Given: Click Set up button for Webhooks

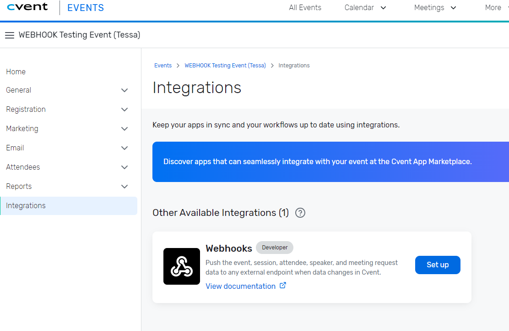Looking at the screenshot, I should (438, 265).
